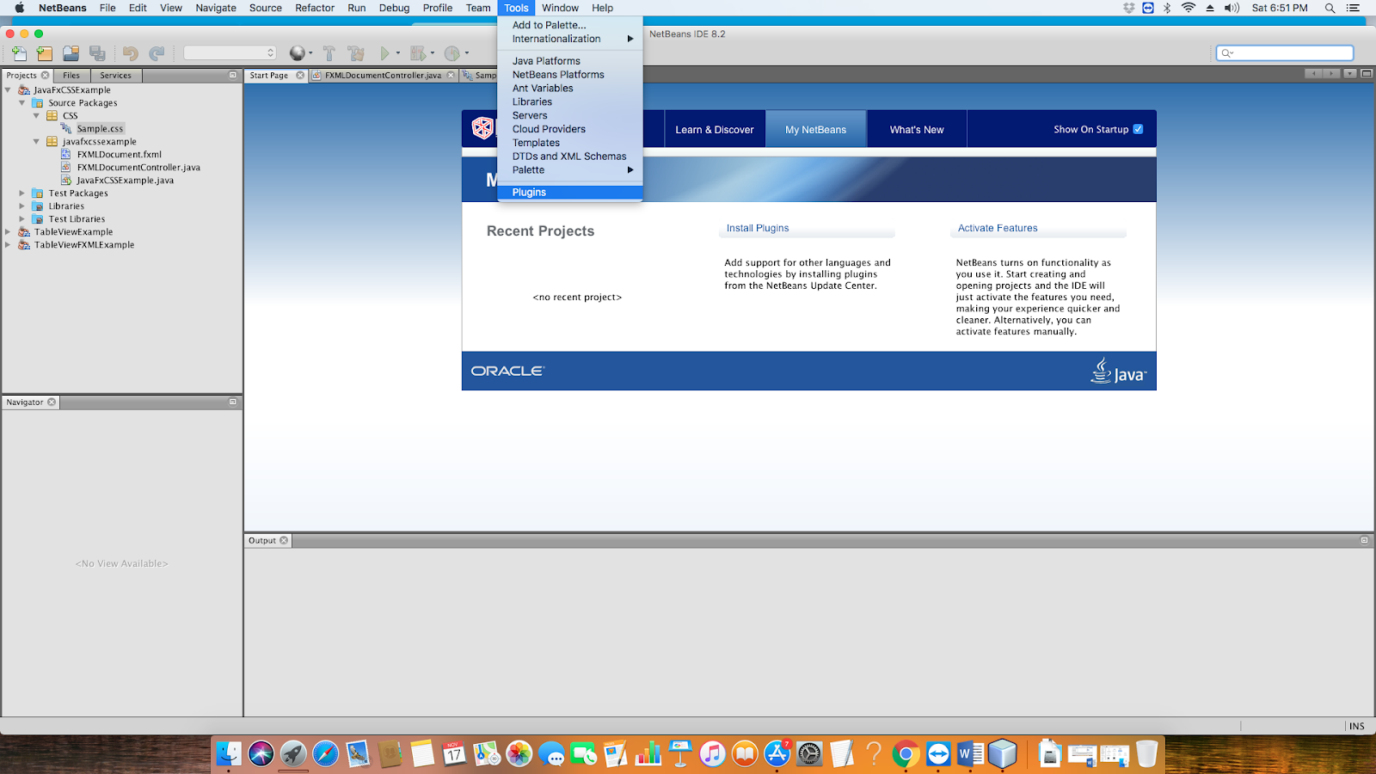Click the Build Project hammer icon

click(x=329, y=53)
